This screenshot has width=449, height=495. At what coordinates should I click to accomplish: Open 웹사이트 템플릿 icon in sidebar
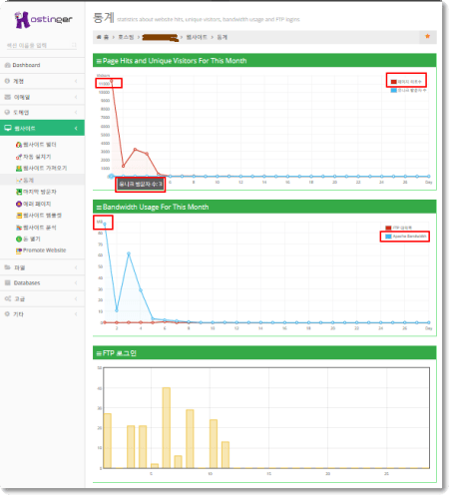[19, 216]
